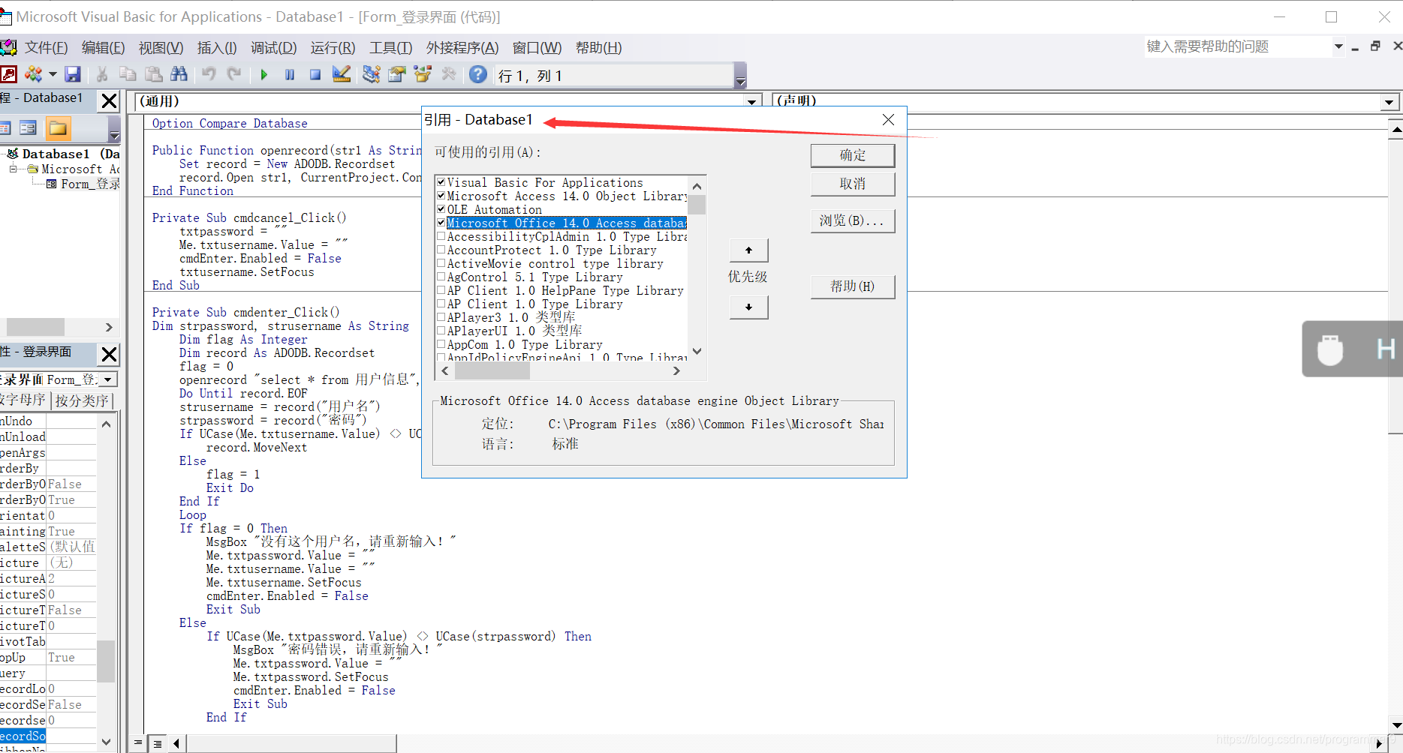Check AppCom 1.0 Type Library
This screenshot has width=1403, height=753.
click(441, 344)
